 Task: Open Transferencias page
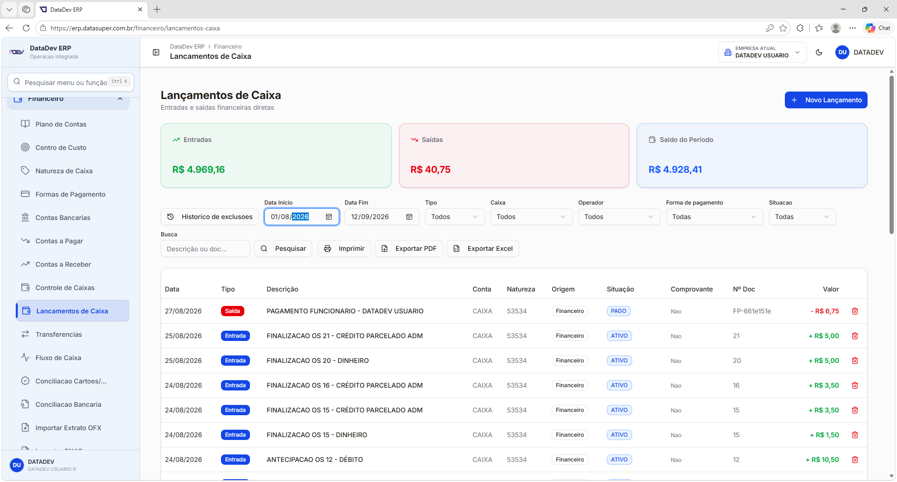pos(72,334)
